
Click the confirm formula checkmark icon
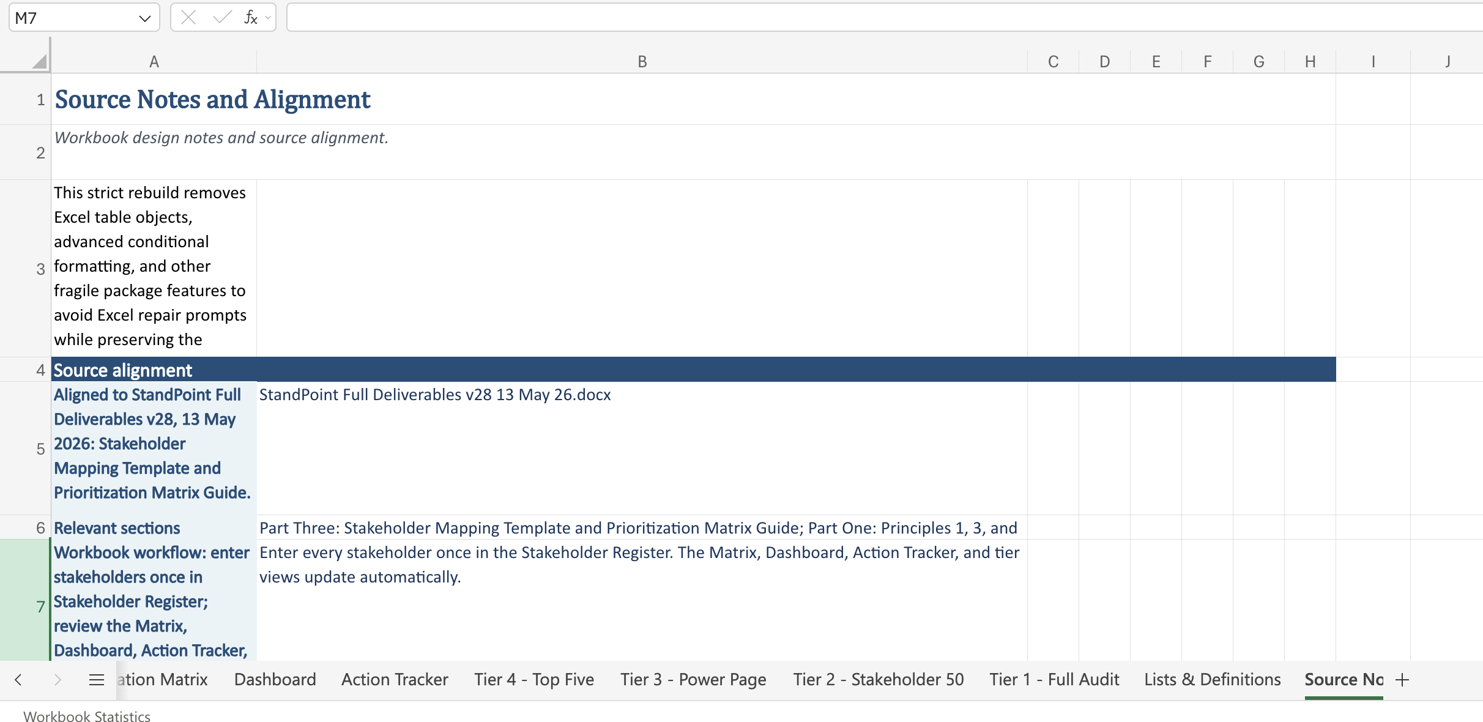pos(221,18)
